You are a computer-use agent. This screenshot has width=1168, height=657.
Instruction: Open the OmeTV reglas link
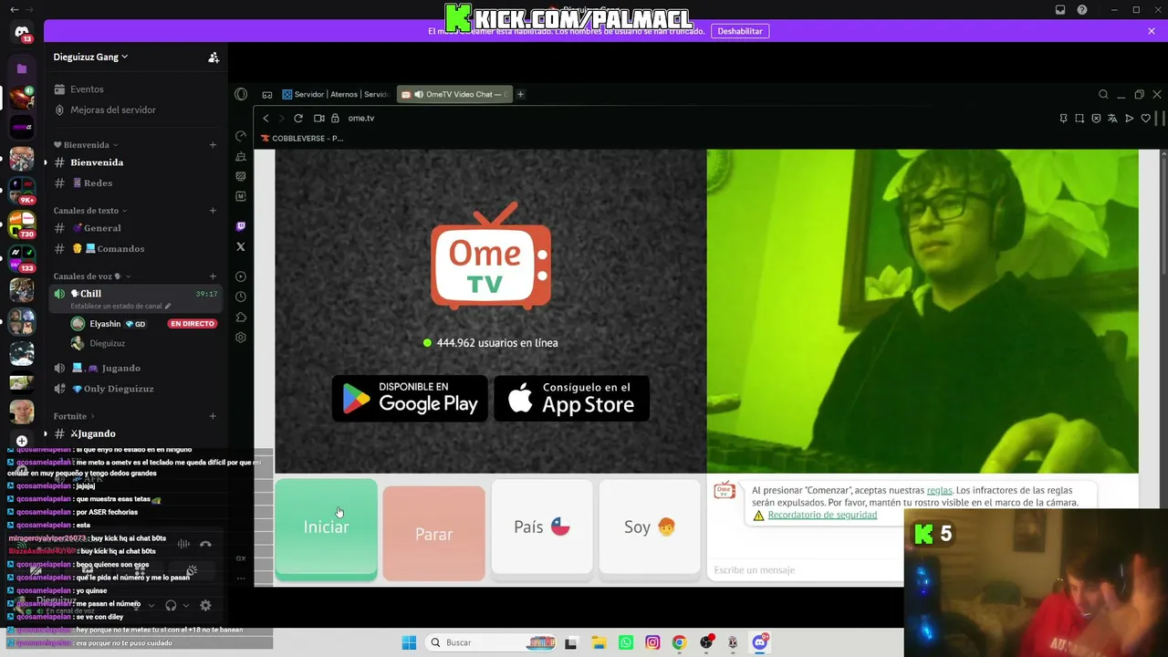click(939, 490)
